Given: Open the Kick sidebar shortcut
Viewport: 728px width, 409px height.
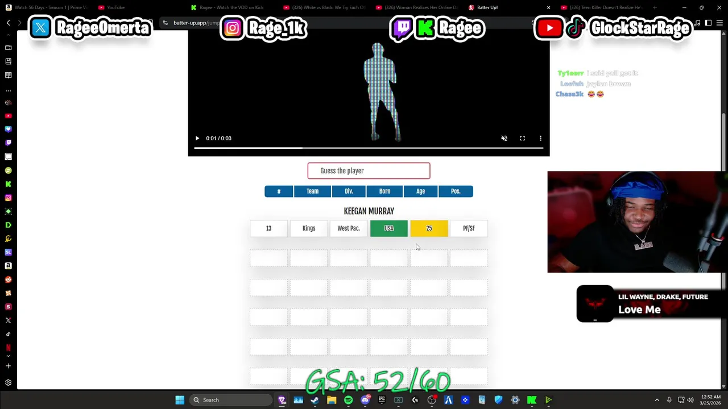Looking at the screenshot, I should [8, 184].
